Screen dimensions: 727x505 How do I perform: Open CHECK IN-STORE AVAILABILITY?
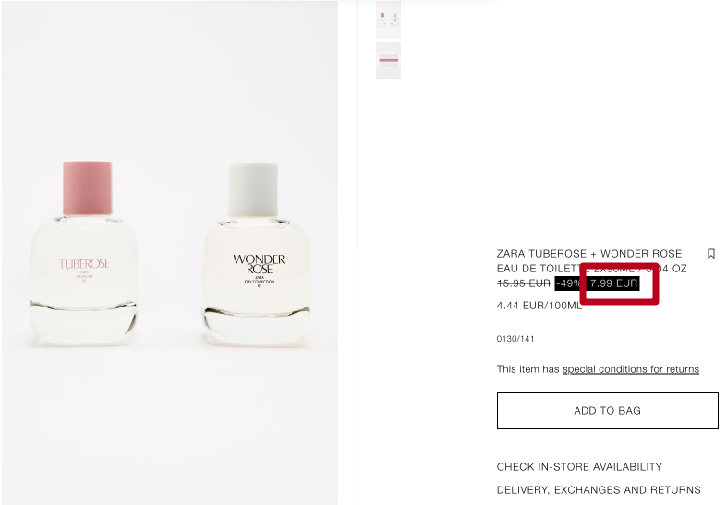click(579, 466)
